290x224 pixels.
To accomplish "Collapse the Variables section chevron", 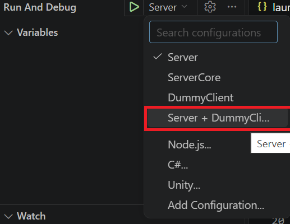I will point(8,32).
